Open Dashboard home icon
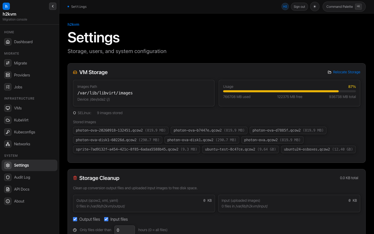The width and height of the screenshot is (374, 234). click(8, 42)
